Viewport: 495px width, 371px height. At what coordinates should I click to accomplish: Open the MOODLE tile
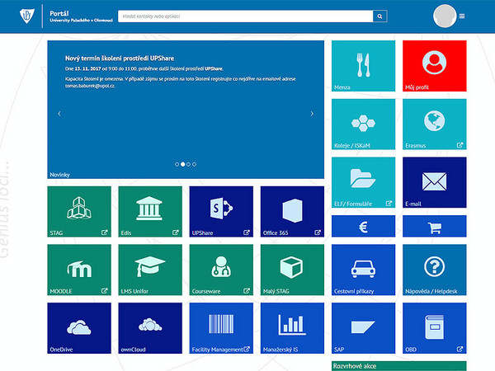click(x=79, y=270)
